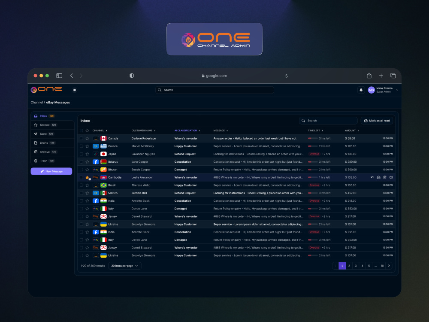429x322 pixels.
Task: Click the mark-as-read envelope icon in Cambodia row
Action: [379, 177]
